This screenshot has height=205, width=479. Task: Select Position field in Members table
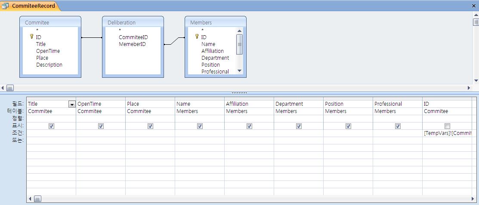(210, 64)
